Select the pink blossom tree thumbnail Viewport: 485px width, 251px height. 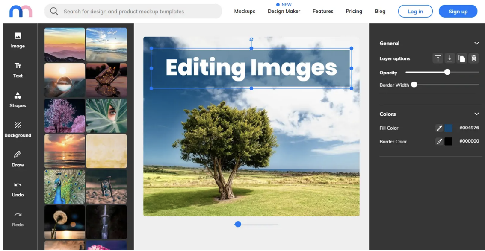[x=65, y=116]
